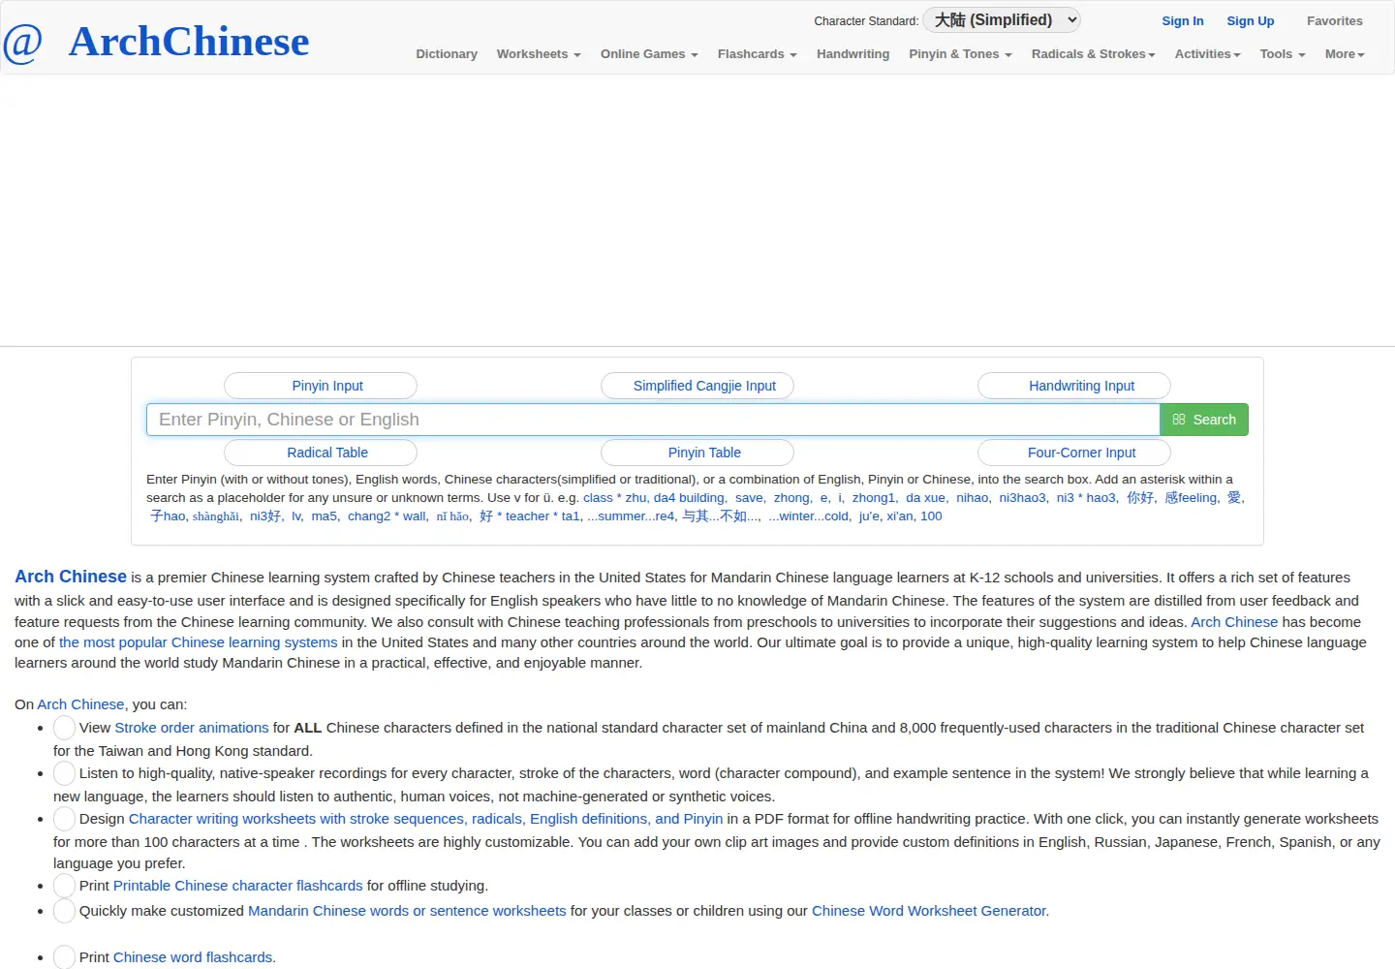Screen dimensions: 1395x969
Task: Expand the Activities menu
Action: (1207, 54)
